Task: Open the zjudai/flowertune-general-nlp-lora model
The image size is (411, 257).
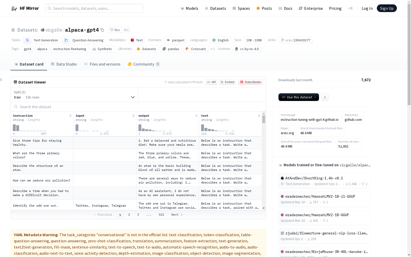Action: pos(324,236)
